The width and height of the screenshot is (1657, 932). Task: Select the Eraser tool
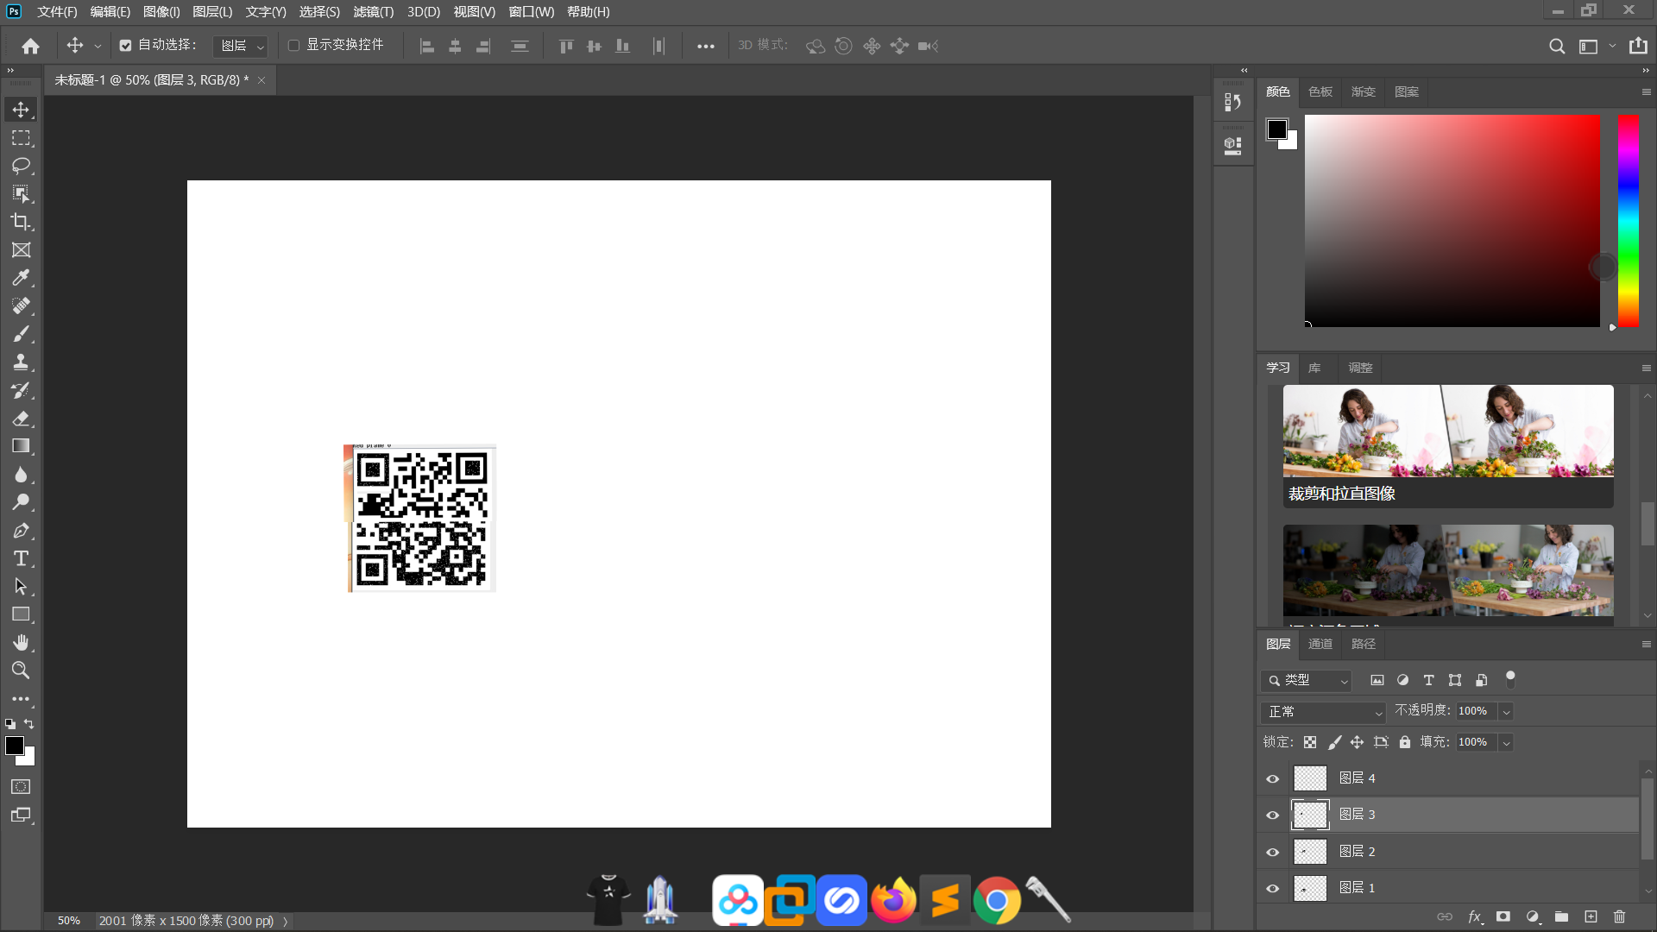coord(21,419)
